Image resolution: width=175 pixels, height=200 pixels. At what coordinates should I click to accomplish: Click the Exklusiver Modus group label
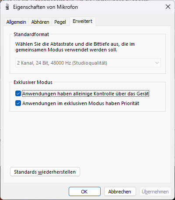33,82
